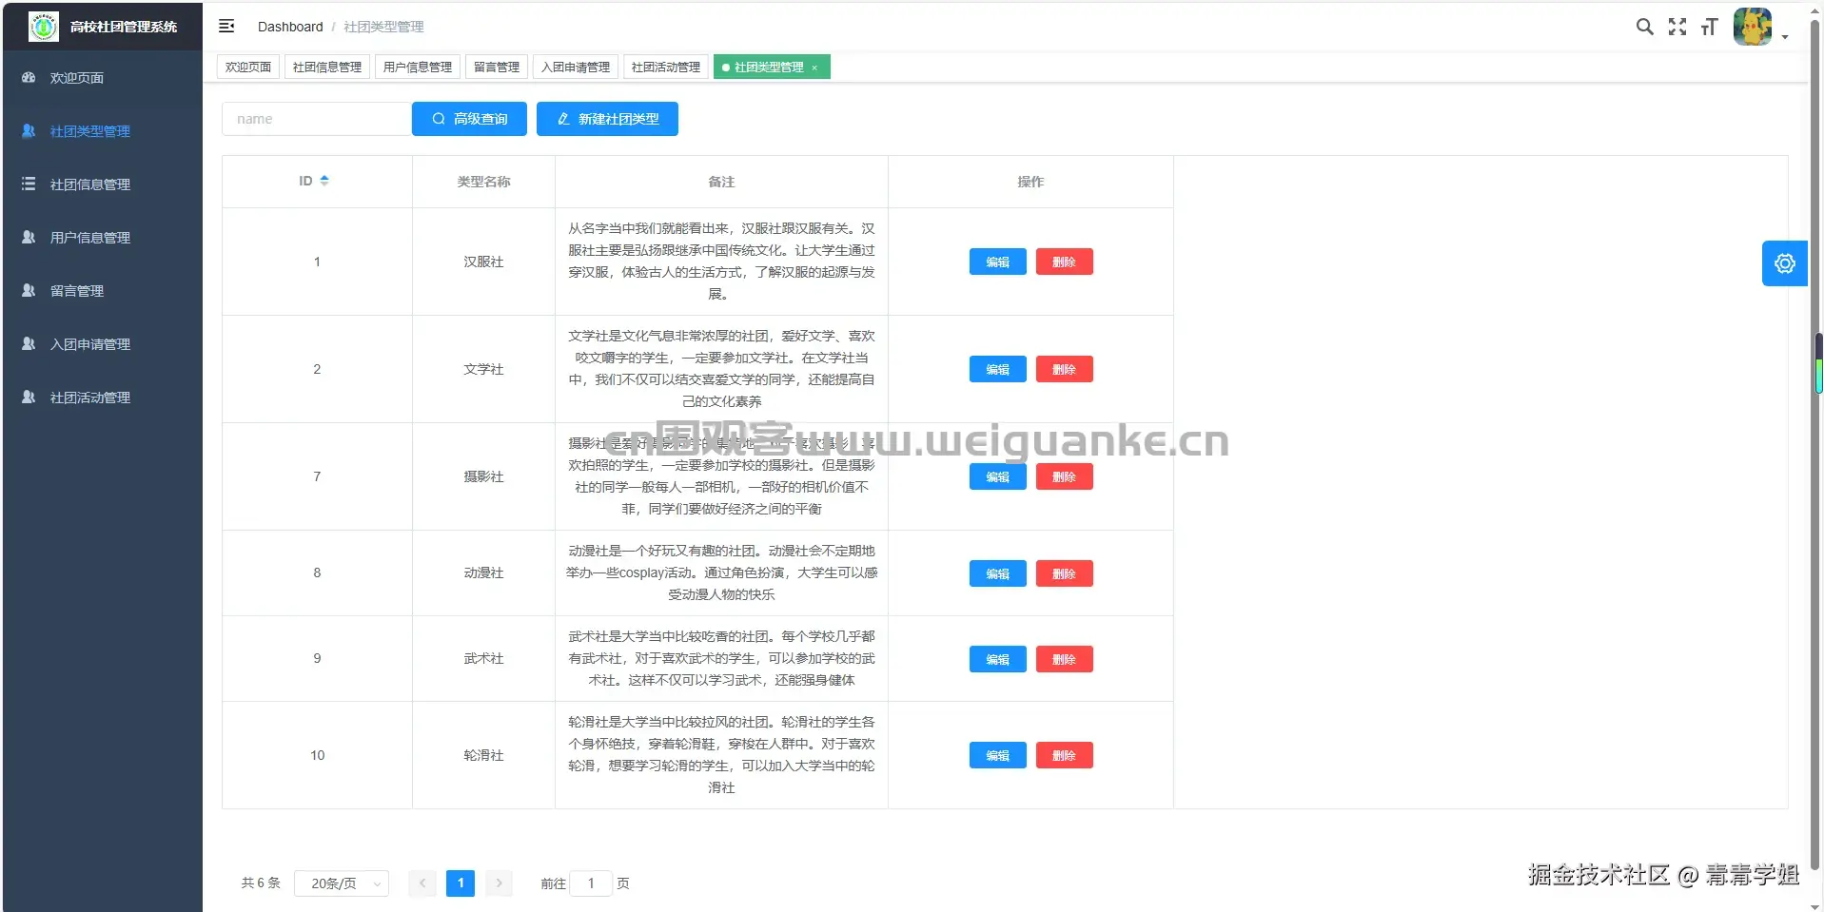Open the user avatar menu
The image size is (1824, 912).
point(1753,27)
